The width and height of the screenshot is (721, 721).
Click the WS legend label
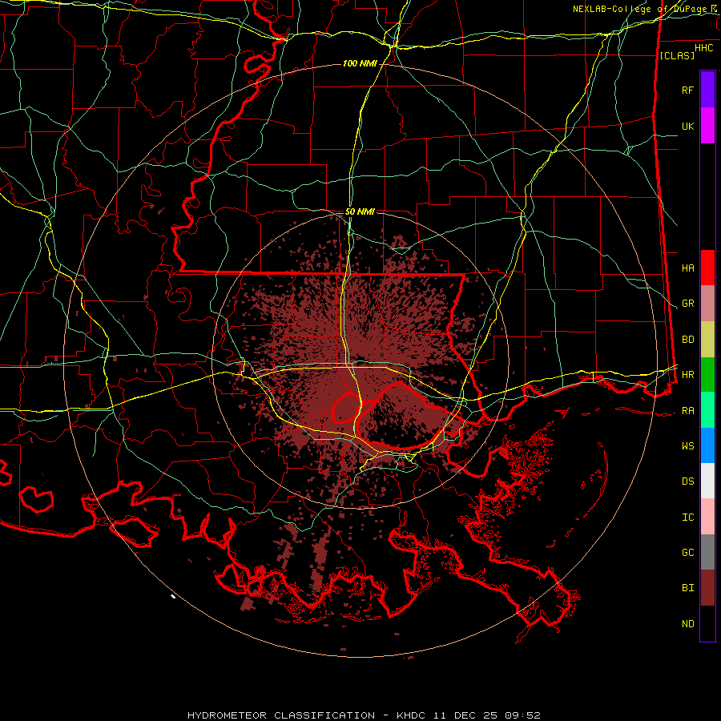pyautogui.click(x=687, y=446)
